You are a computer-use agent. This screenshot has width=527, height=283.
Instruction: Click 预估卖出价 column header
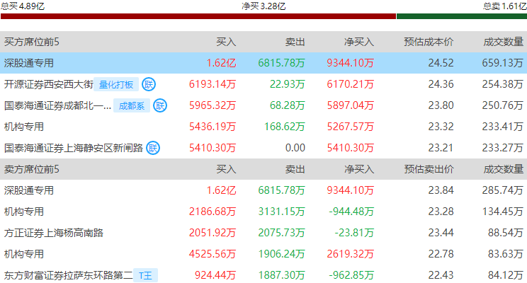[429, 169]
